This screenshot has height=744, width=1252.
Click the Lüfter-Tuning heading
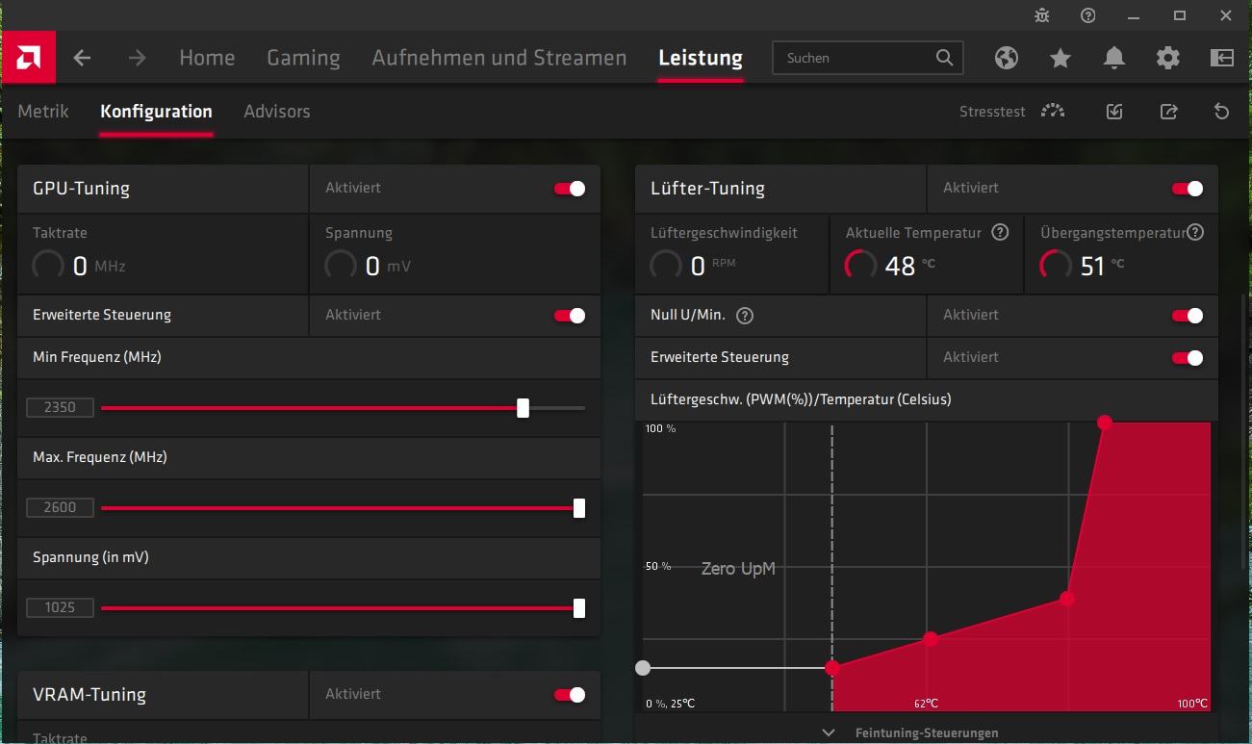pos(707,189)
